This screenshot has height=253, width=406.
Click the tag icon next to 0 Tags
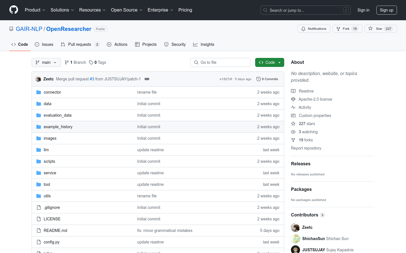(x=91, y=62)
